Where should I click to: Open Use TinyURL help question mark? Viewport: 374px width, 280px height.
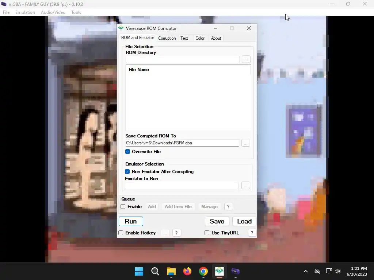click(x=252, y=233)
